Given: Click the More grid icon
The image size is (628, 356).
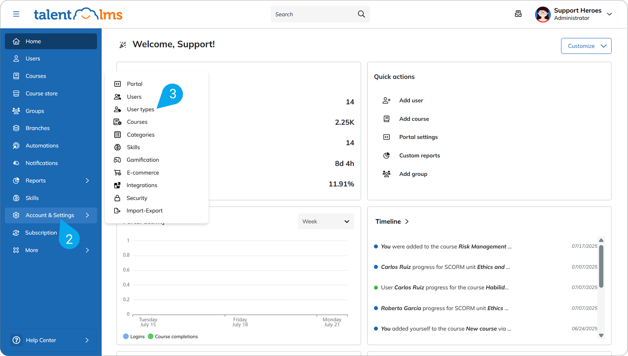Looking at the screenshot, I should click(x=16, y=250).
